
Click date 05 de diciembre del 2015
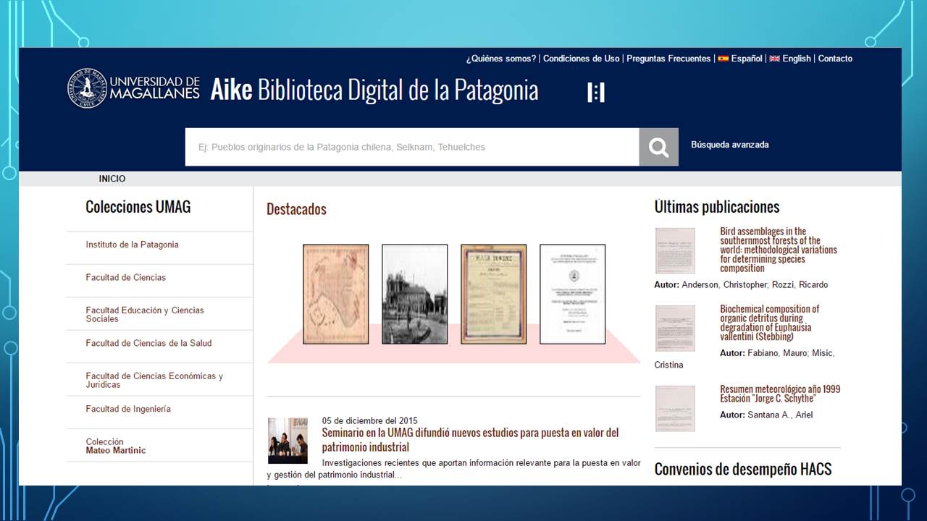coord(369,420)
